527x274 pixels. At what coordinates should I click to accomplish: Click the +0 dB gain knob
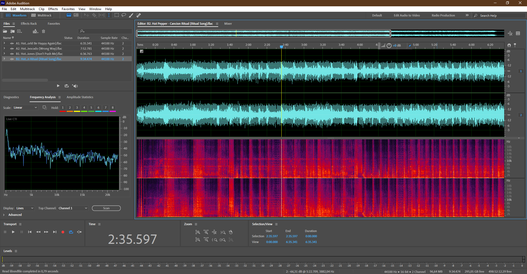(389, 46)
